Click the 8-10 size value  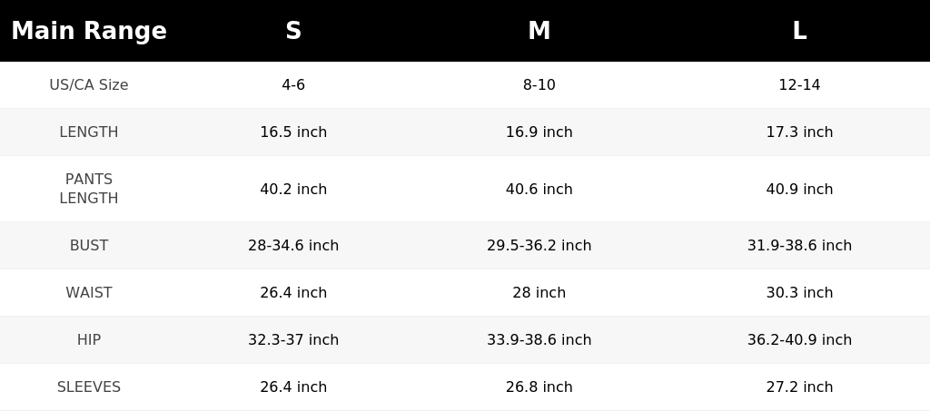click(x=539, y=84)
